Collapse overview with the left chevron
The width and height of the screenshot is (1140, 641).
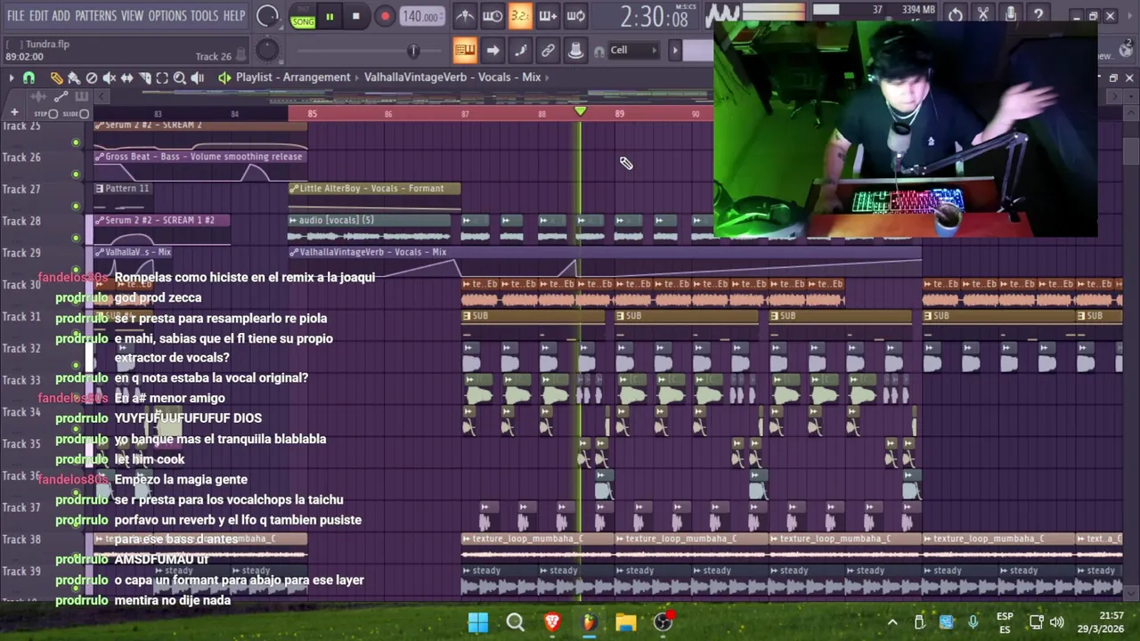(x=101, y=95)
